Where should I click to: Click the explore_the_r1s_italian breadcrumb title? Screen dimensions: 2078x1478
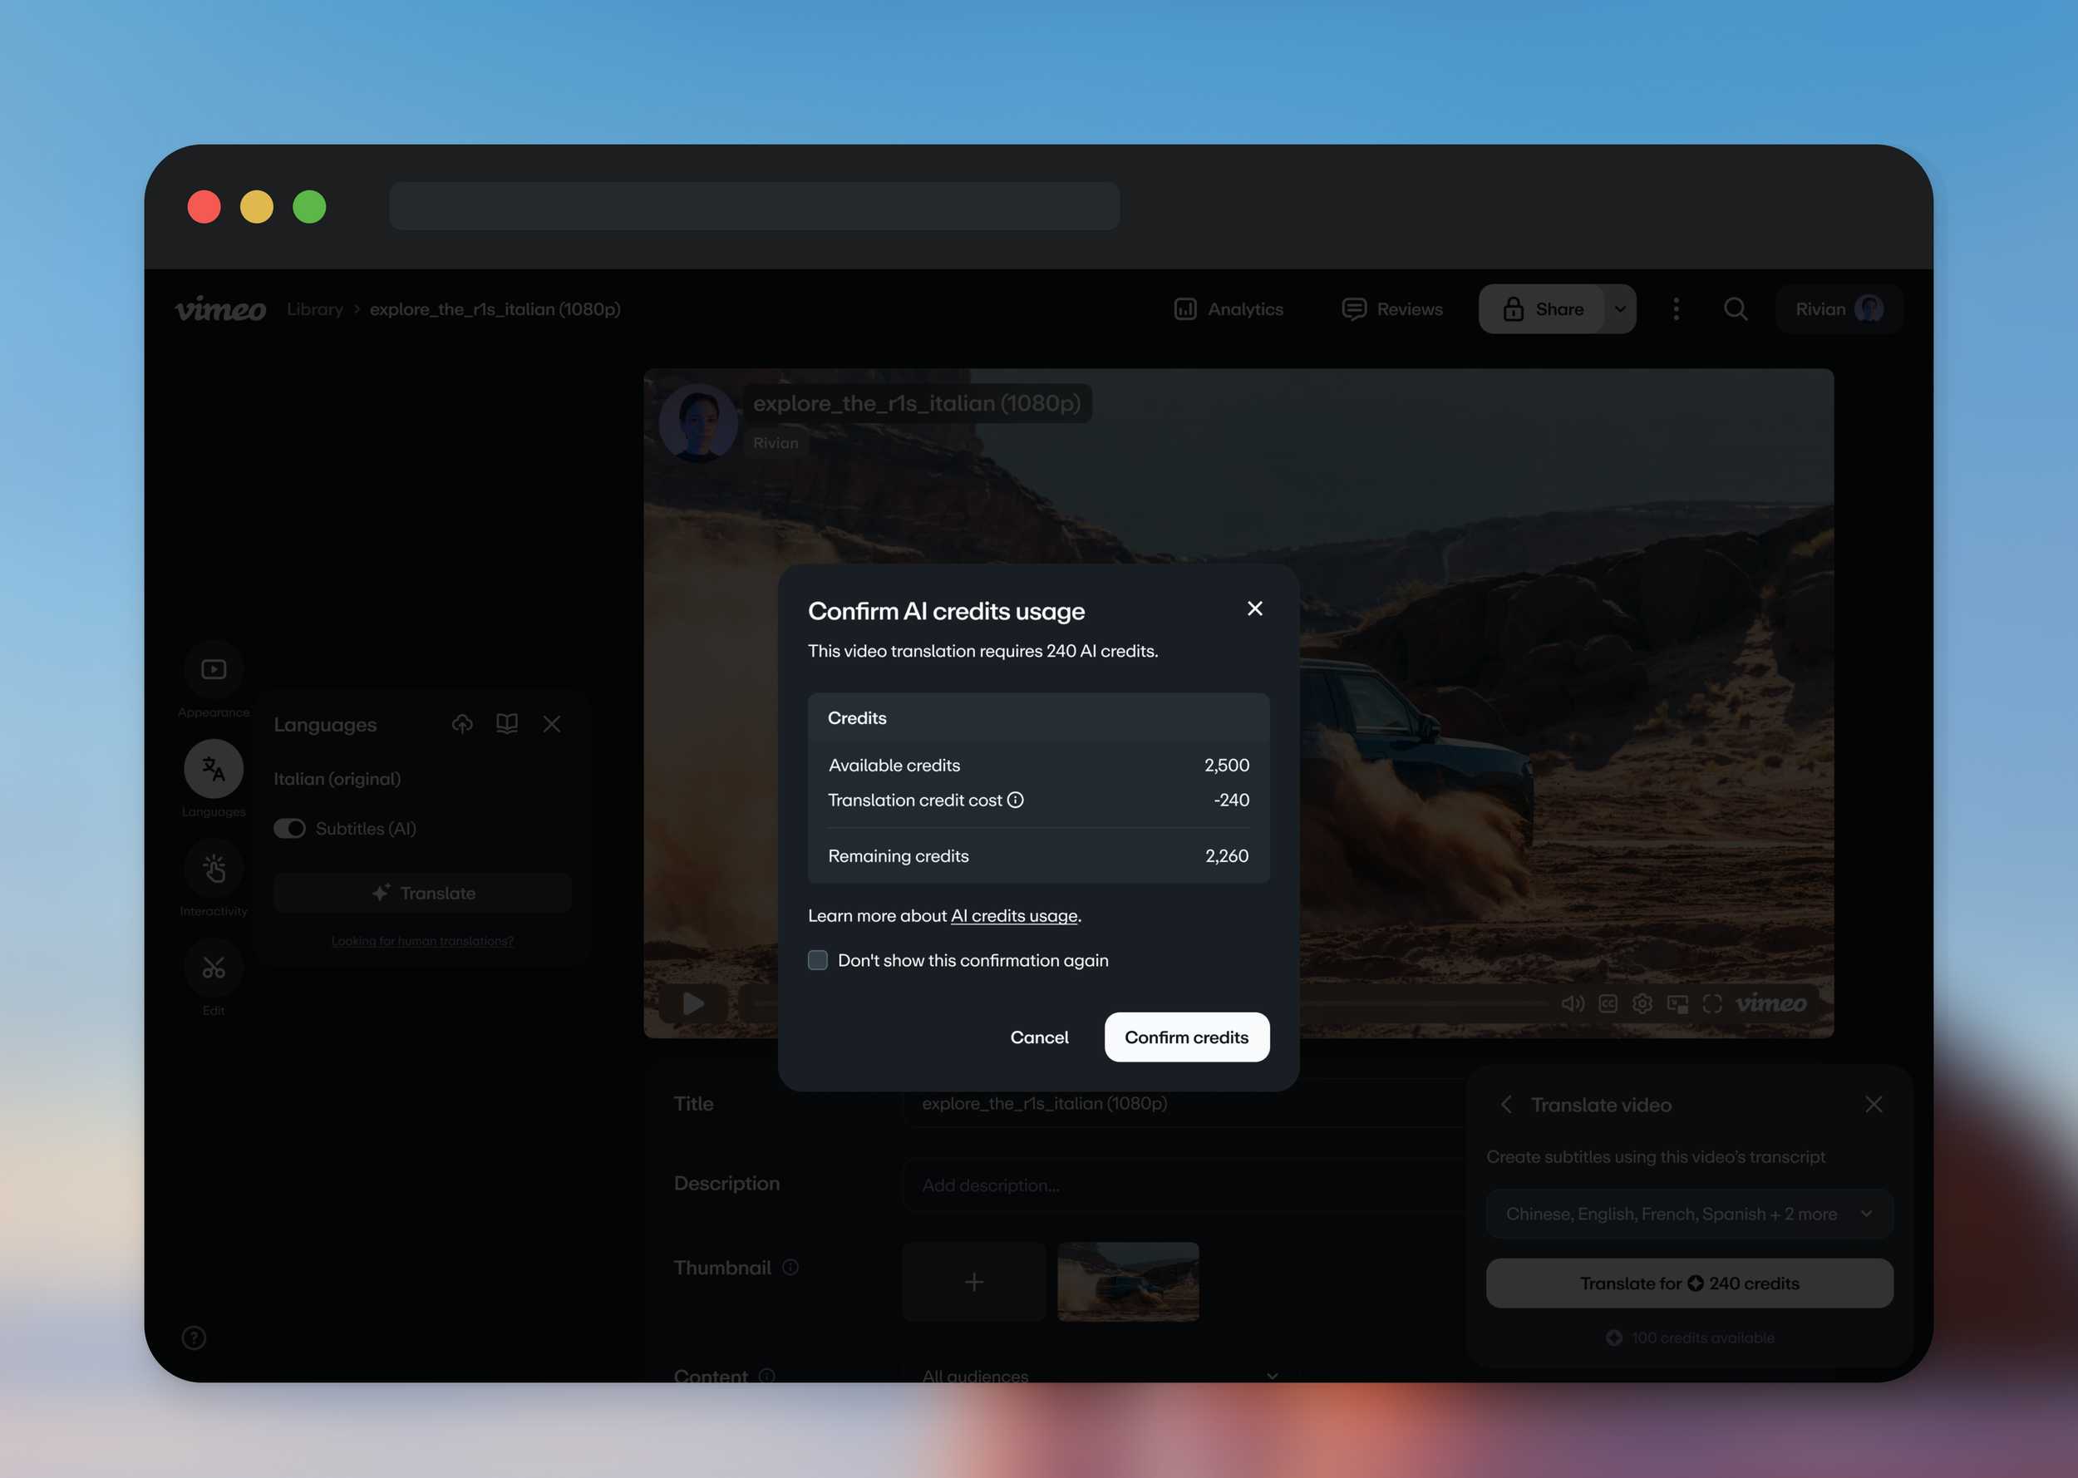click(495, 309)
